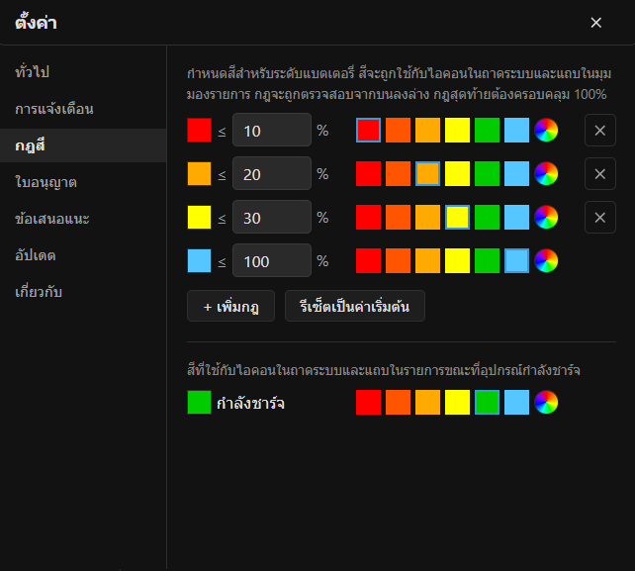
Task: Open the อัปเดต settings section
Action: point(83,255)
